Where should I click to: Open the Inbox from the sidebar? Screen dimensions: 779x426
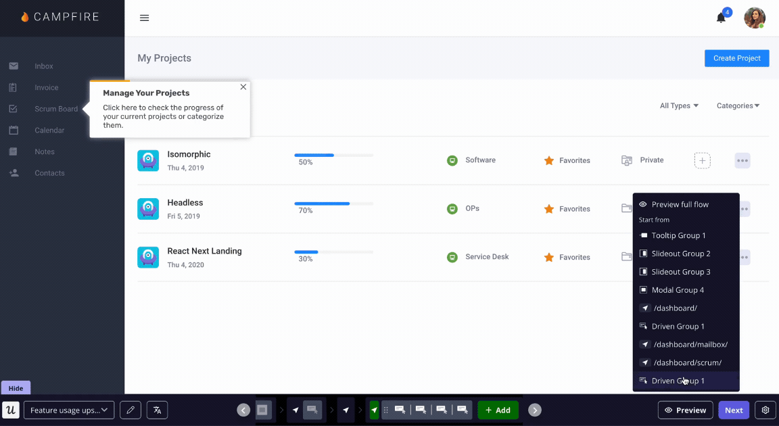pyautogui.click(x=43, y=66)
